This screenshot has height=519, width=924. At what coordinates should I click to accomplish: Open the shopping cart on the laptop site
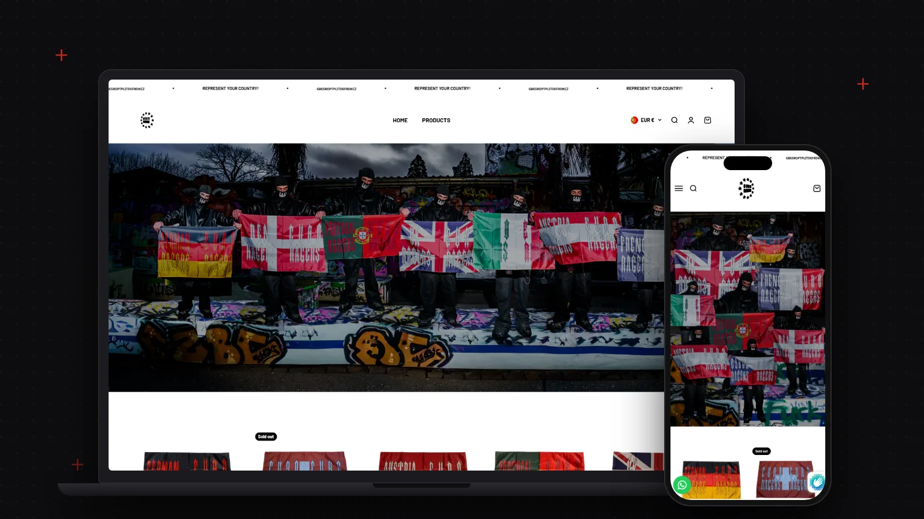pos(707,120)
